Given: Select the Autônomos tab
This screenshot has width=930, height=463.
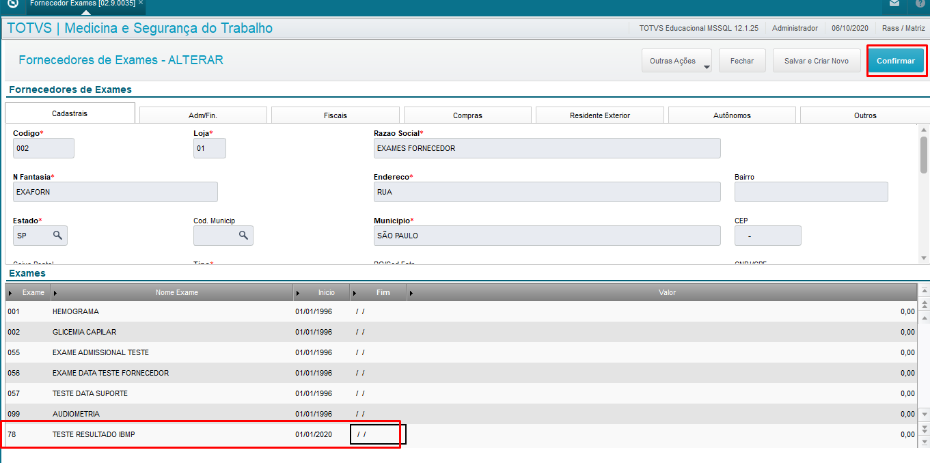Looking at the screenshot, I should 732,115.
